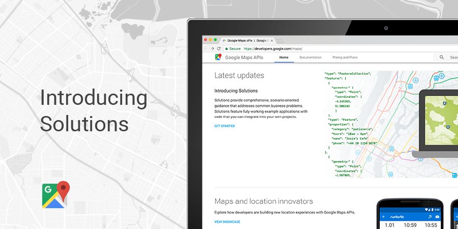Tap the runtastic app title
Image resolution: width=458 pixels, height=229 pixels.
(x=396, y=217)
